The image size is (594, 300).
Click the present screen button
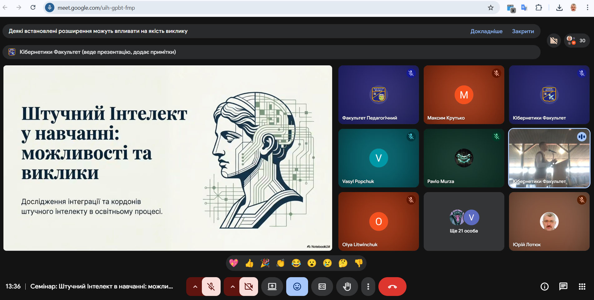pyautogui.click(x=272, y=287)
